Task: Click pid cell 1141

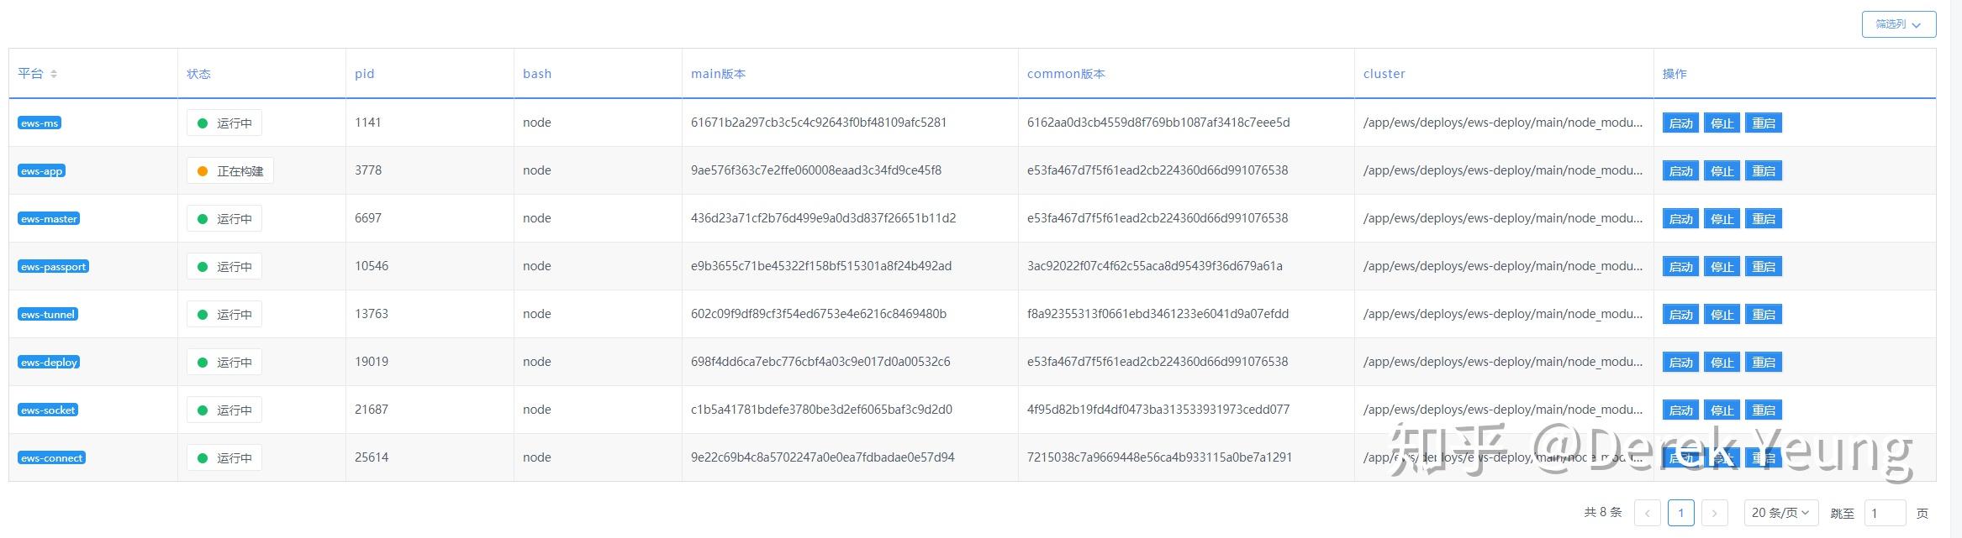Action: tap(368, 123)
